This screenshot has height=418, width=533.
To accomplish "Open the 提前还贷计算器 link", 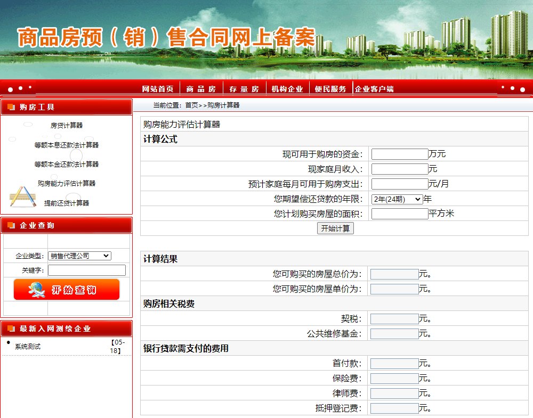I will pyautogui.click(x=67, y=203).
